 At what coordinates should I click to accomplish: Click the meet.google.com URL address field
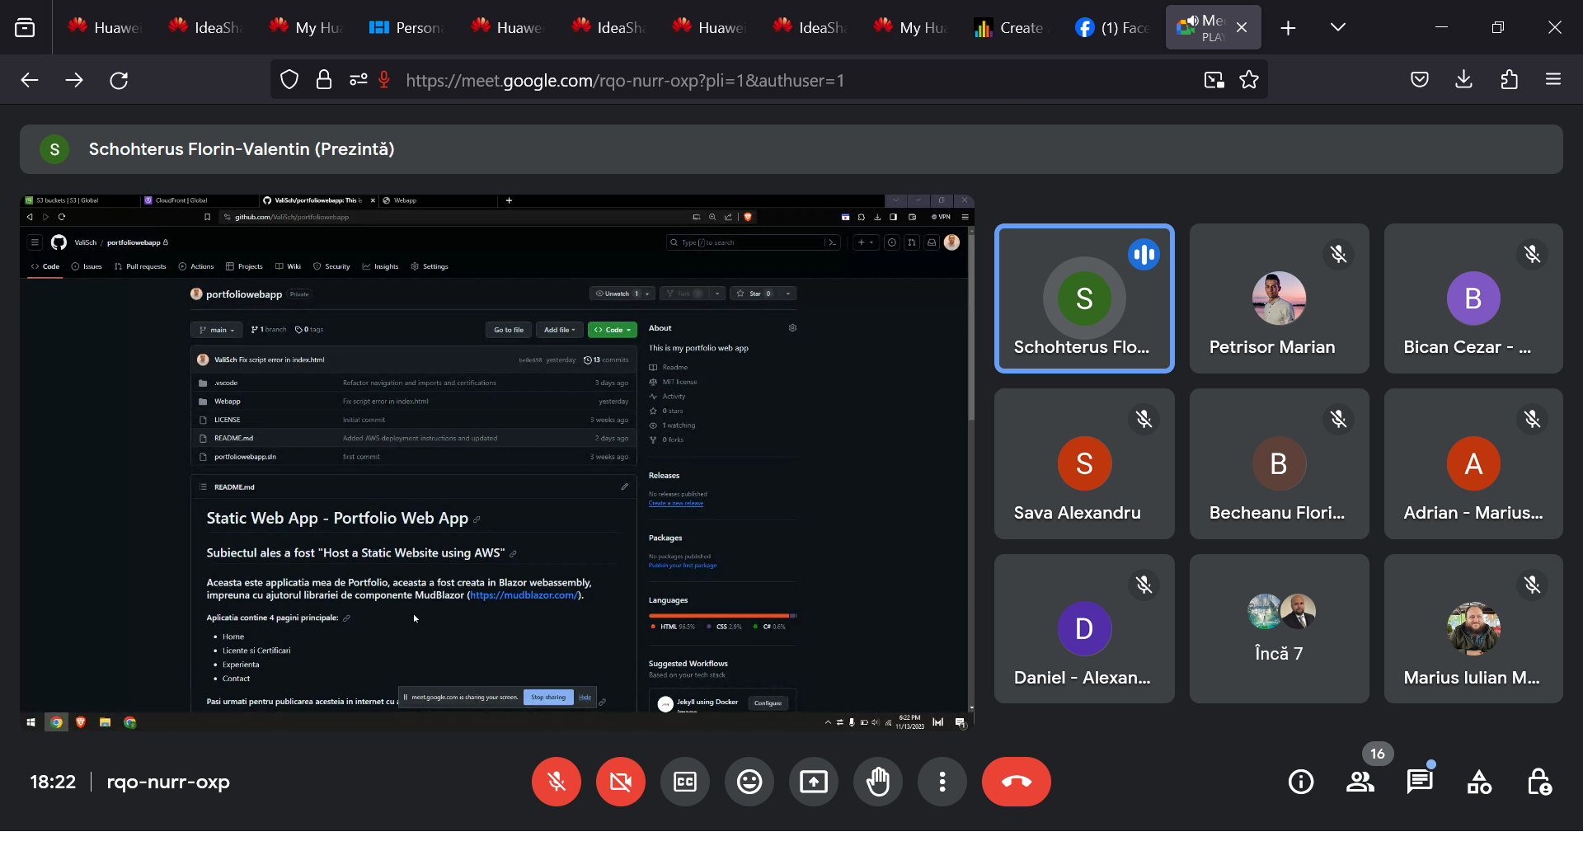click(742, 80)
